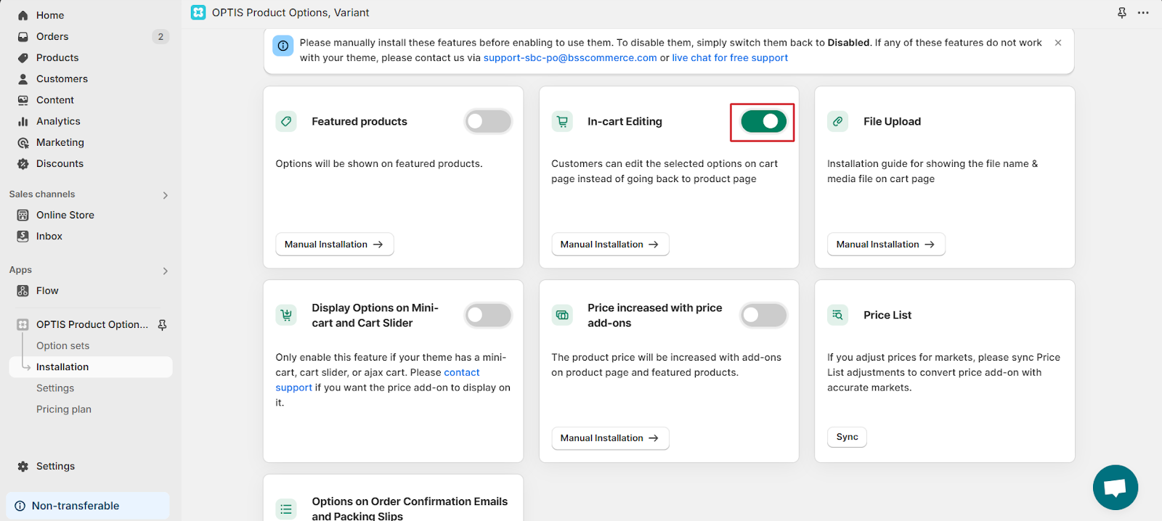
Task: Click the In-cart Editing cart icon
Action: (x=562, y=121)
